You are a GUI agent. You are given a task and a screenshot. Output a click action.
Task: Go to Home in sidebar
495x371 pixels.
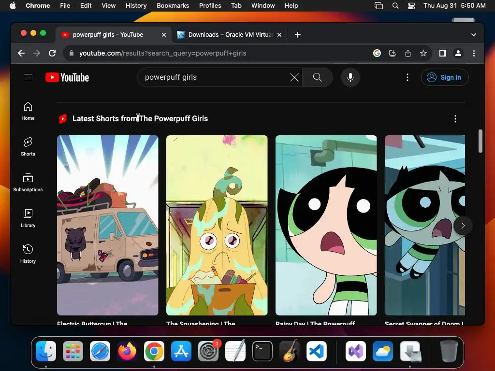[28, 111]
